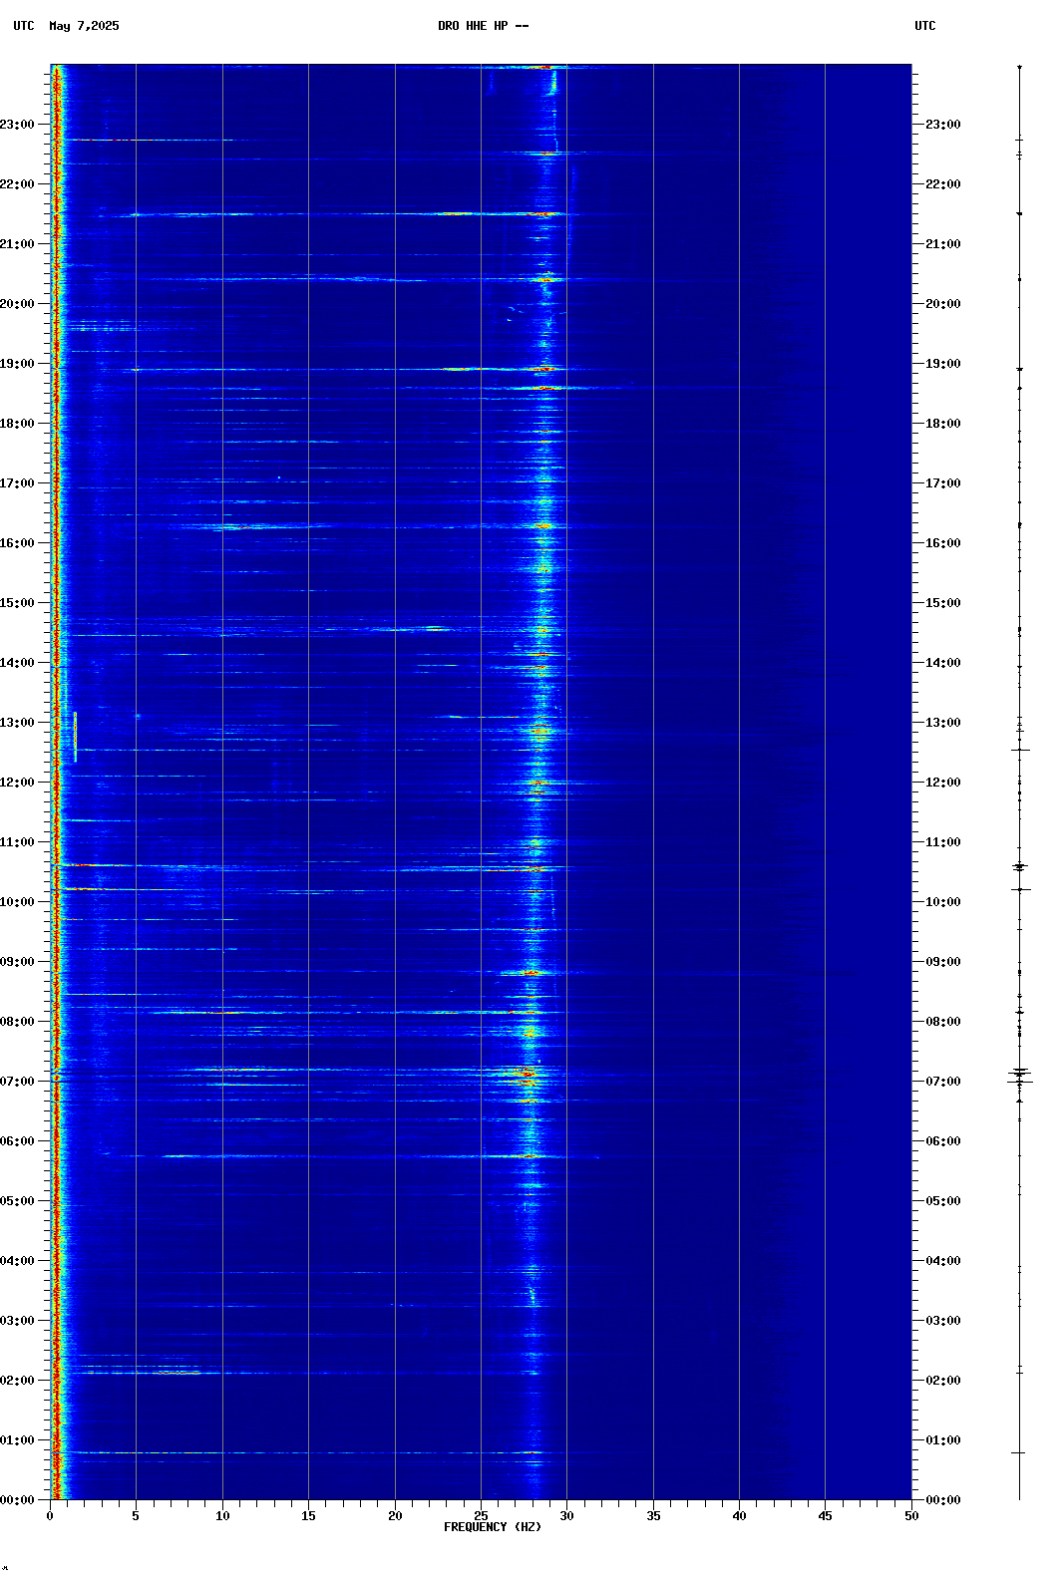1063x1579 pixels.
Task: Click 14:00 on the right time axis
Action: [943, 663]
